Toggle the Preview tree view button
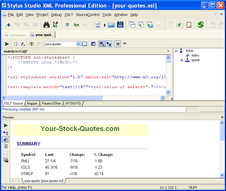This screenshot has width=226, height=191. click(x=6, y=133)
